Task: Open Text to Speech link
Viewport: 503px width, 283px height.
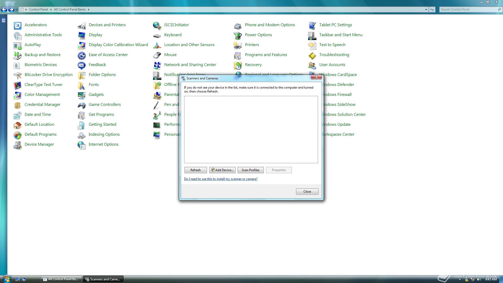Action: (332, 45)
